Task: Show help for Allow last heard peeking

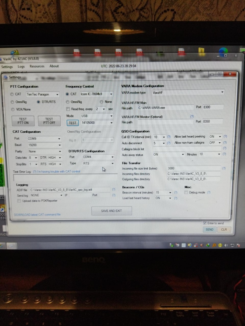Action: (225, 137)
